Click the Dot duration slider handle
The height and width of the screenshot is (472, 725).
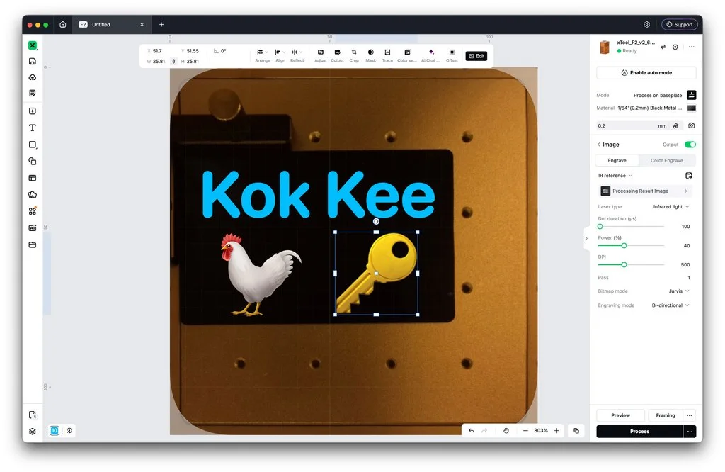point(600,226)
